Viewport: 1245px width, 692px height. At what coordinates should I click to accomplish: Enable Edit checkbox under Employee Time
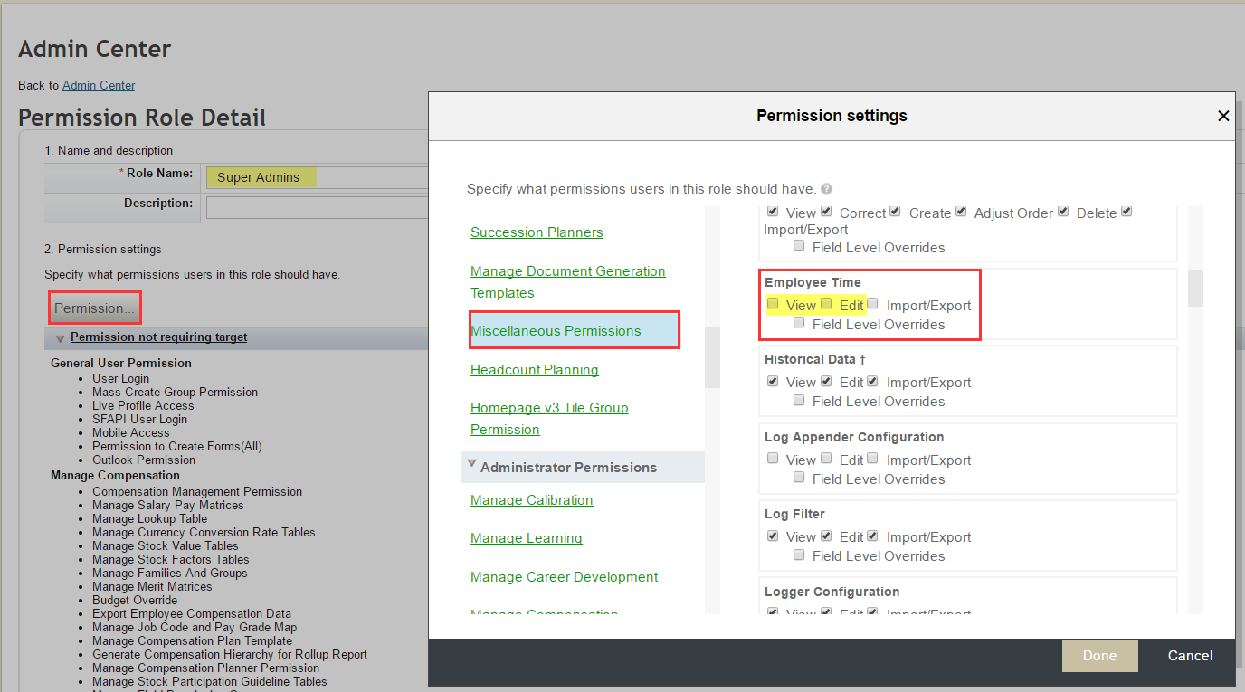click(826, 304)
